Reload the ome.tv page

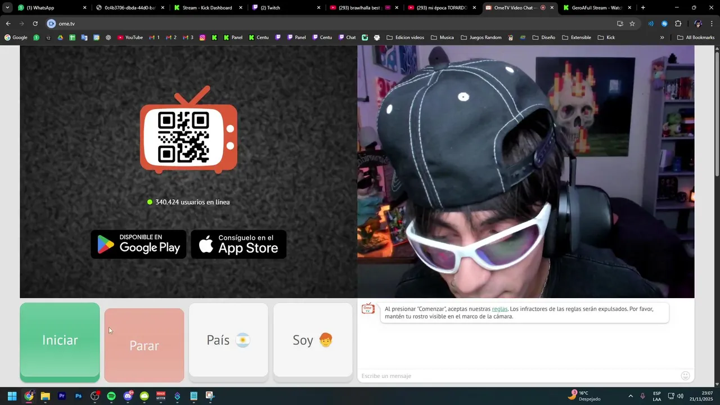[35, 24]
